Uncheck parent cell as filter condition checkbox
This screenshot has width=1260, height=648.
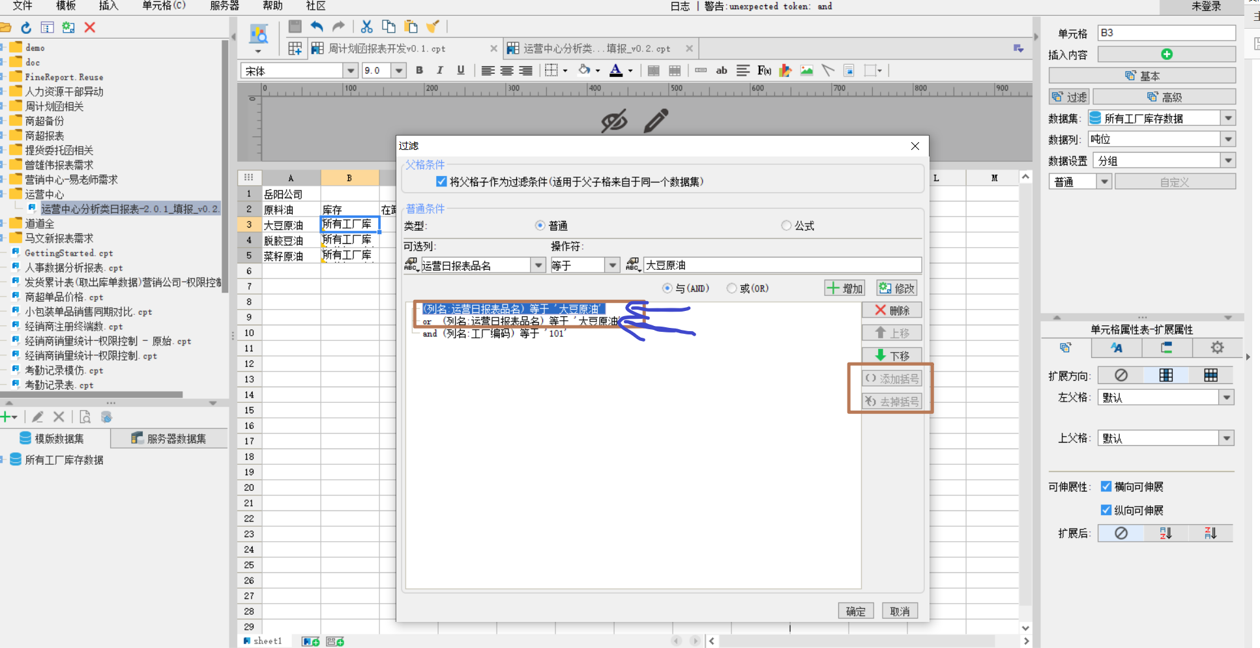[x=441, y=181]
